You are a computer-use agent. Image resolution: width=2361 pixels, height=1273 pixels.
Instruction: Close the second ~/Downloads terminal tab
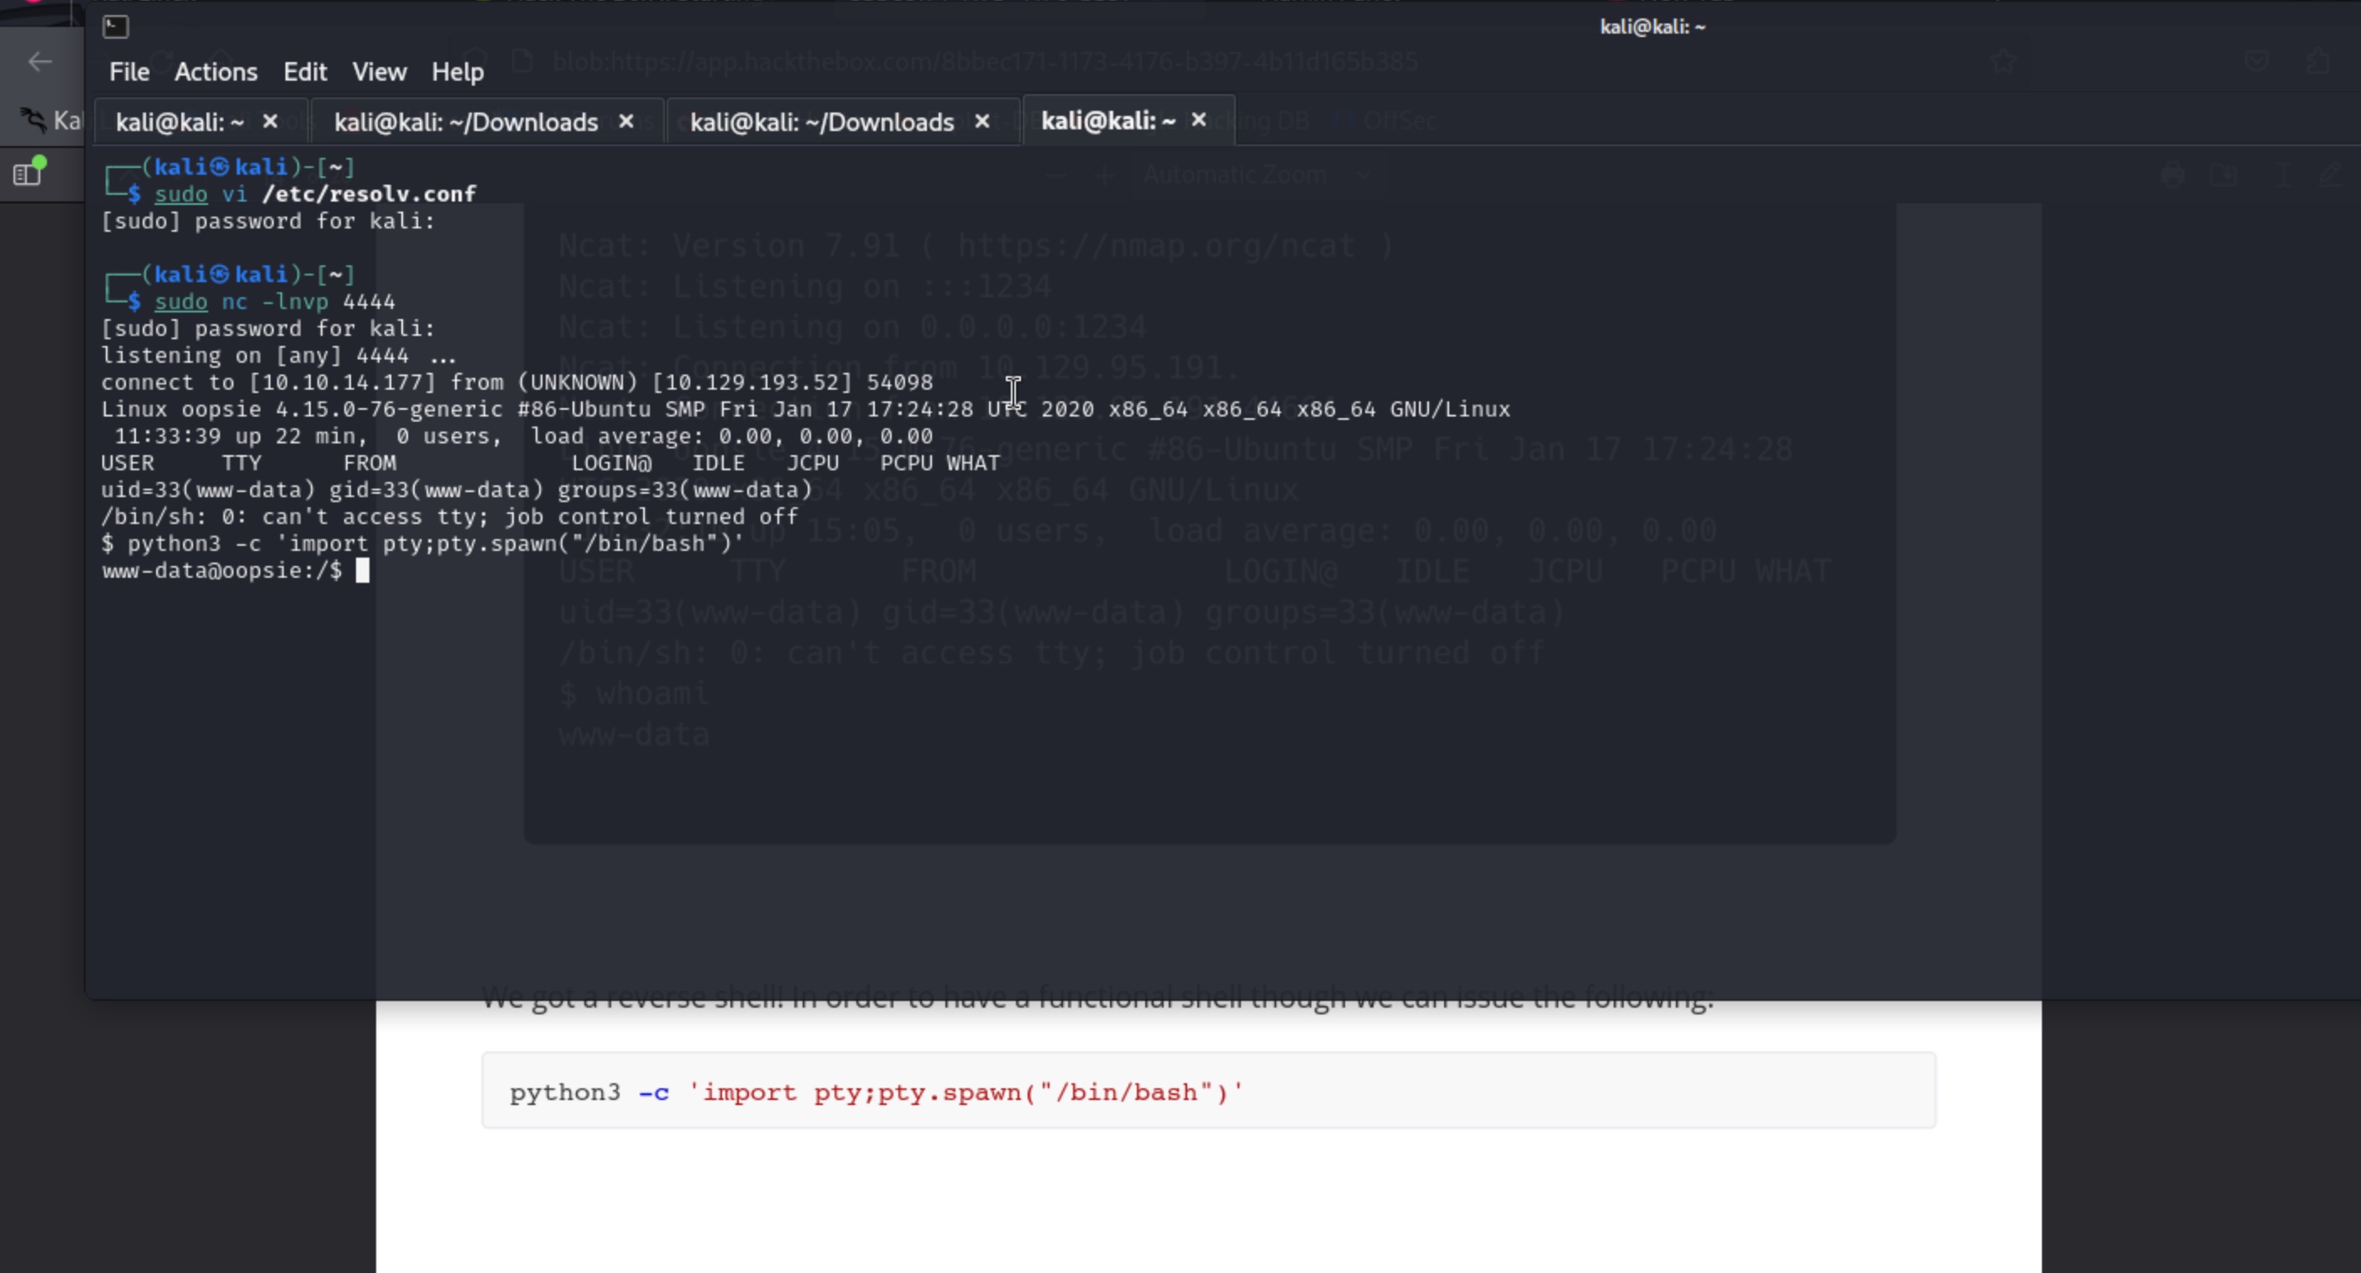coord(982,121)
